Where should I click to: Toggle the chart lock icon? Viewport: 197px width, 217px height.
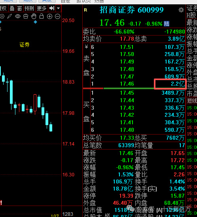point(42,16)
